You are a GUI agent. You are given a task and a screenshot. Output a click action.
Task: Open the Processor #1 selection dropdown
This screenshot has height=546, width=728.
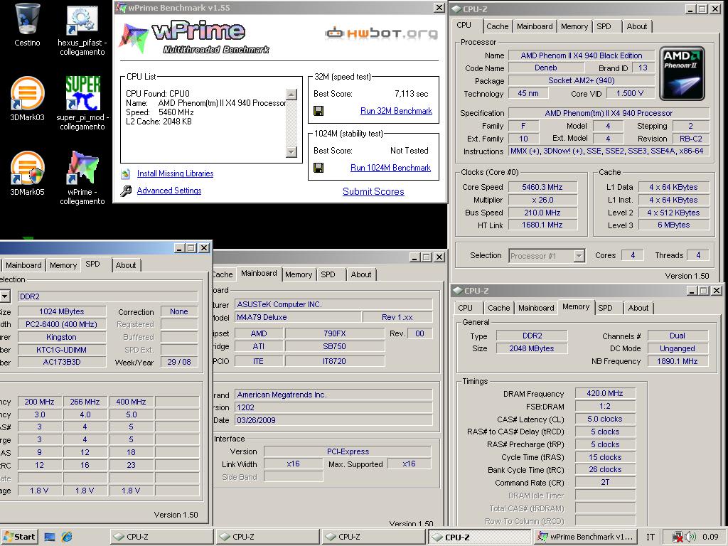[579, 256]
